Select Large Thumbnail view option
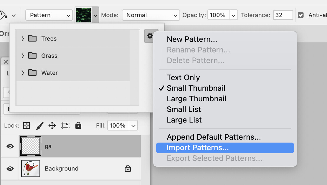This screenshot has height=185, width=327. click(196, 99)
